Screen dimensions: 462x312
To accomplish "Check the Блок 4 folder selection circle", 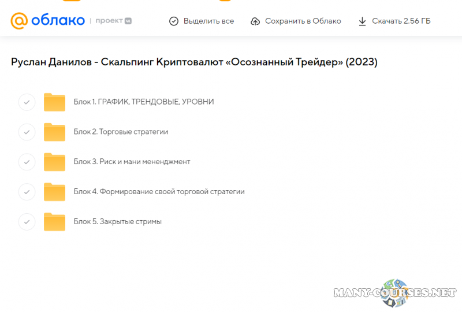I will click(x=27, y=192).
